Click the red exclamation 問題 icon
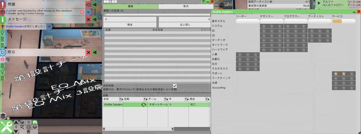This screenshot has width=361, height=134. (3, 4)
